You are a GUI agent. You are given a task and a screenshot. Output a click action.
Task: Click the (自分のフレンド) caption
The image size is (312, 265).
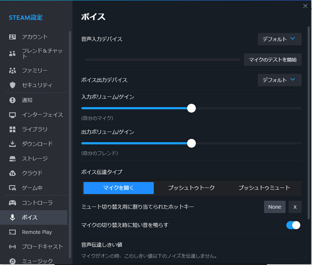tap(99, 153)
